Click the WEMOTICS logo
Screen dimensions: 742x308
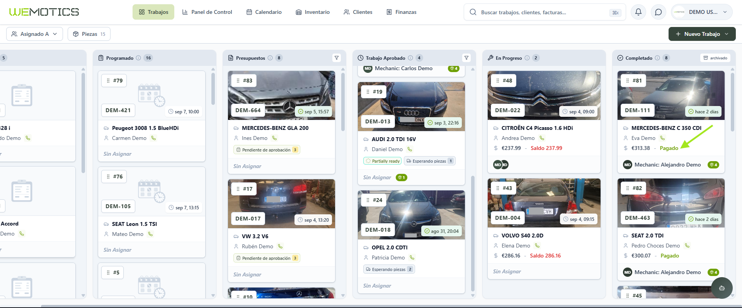44,12
